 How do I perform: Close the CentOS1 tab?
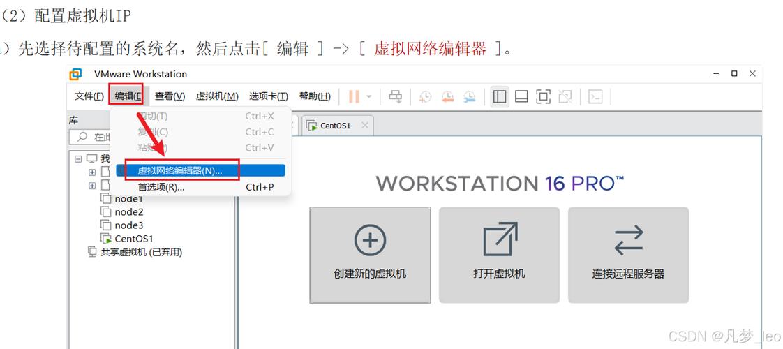point(365,126)
